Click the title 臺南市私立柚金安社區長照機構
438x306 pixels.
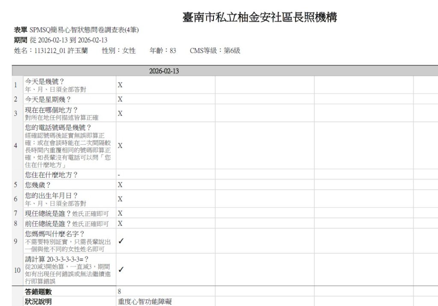click(260, 18)
